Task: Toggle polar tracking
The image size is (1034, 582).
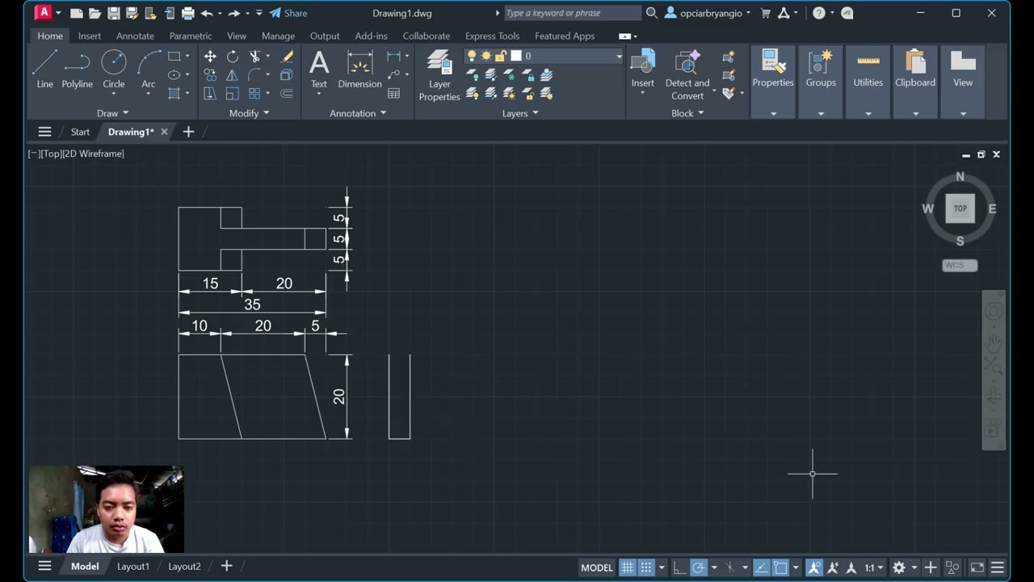Action: [699, 567]
